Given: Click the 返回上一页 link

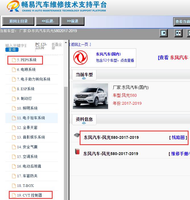Looking at the screenshot, I should (x=80, y=44).
